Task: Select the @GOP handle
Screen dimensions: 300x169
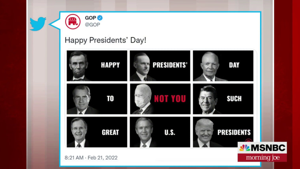Action: click(x=92, y=25)
